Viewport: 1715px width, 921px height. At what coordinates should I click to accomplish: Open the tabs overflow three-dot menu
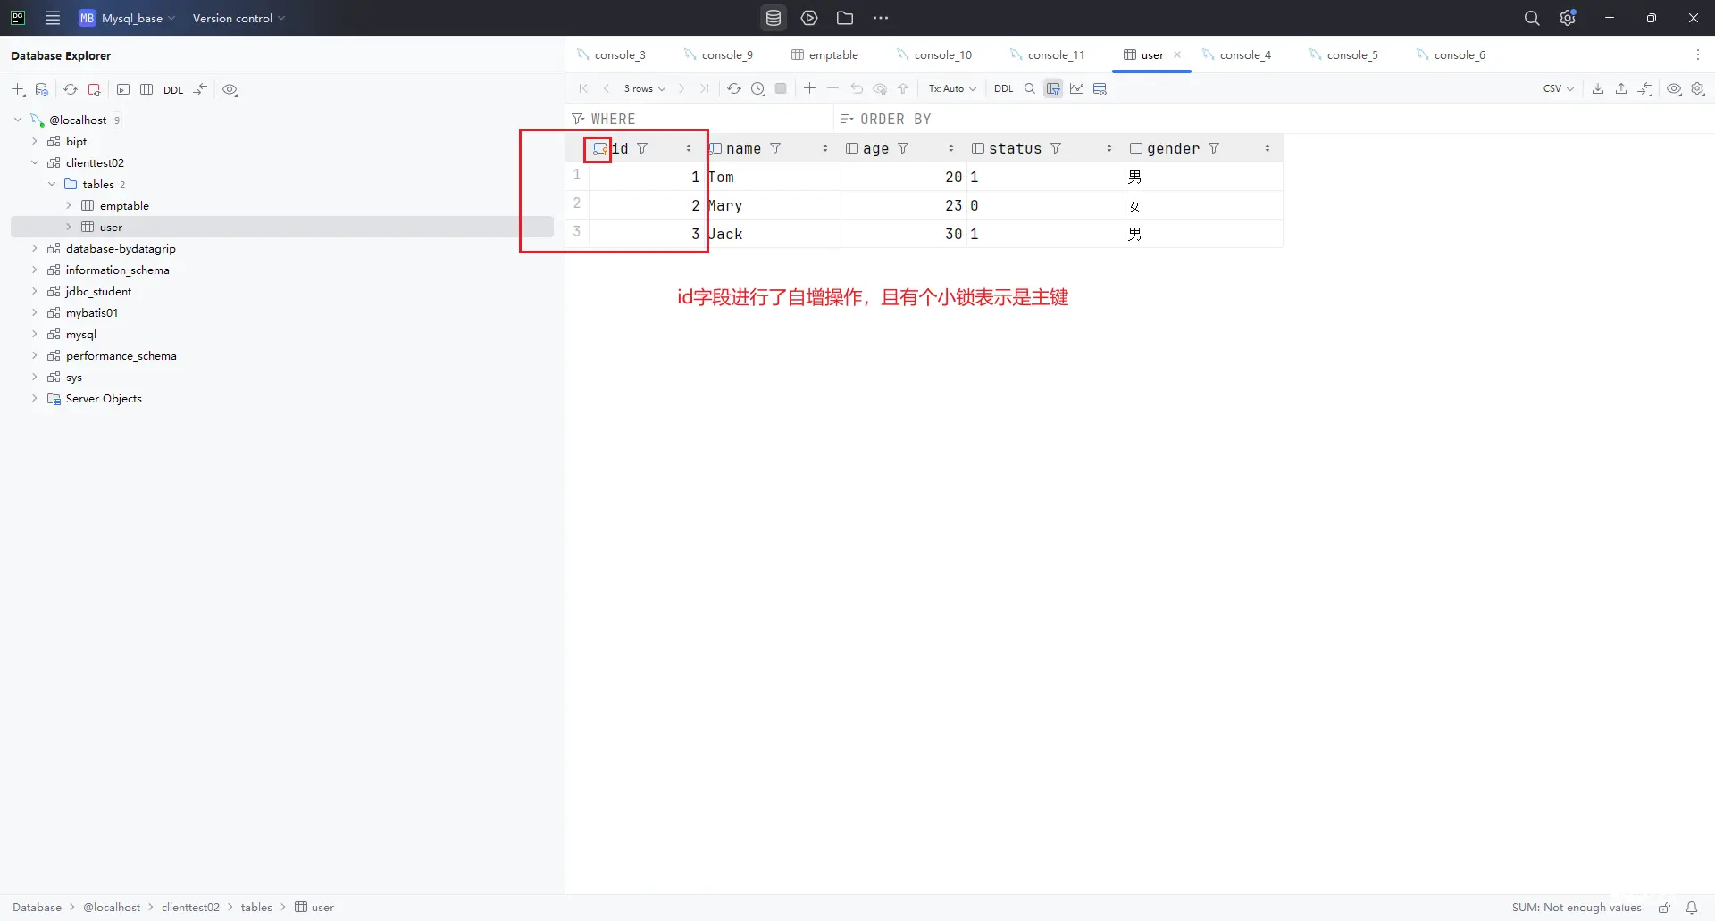tap(1698, 54)
